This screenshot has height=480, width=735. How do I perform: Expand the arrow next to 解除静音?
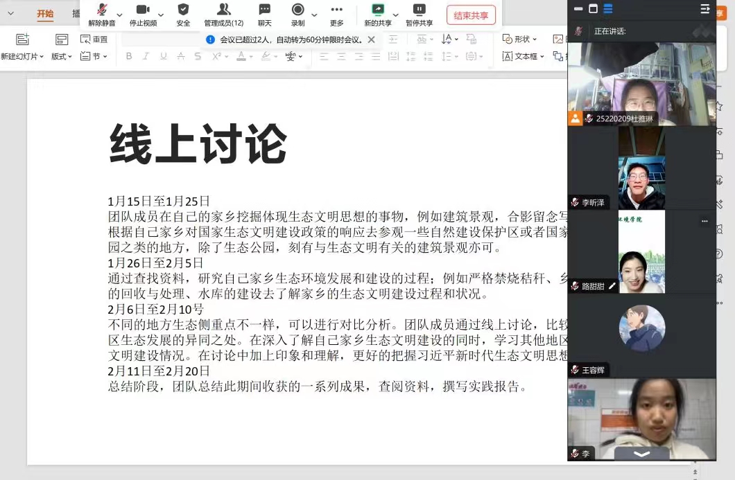coord(120,15)
